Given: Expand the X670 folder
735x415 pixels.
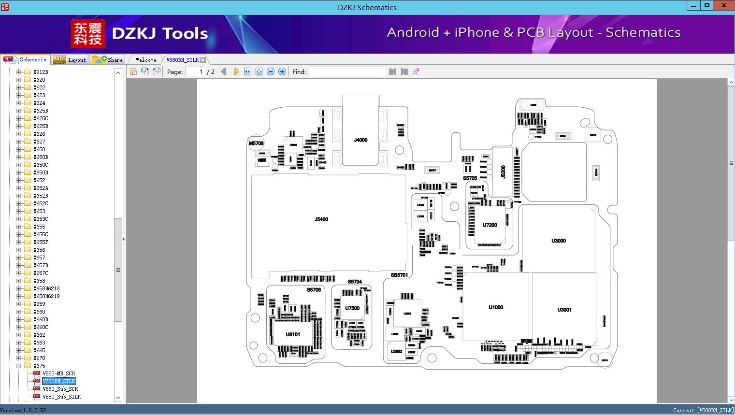Looking at the screenshot, I should [x=19, y=358].
